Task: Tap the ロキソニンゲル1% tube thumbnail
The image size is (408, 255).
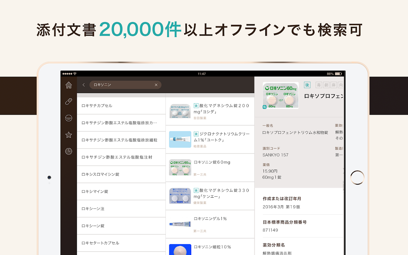Action: [x=180, y=224]
